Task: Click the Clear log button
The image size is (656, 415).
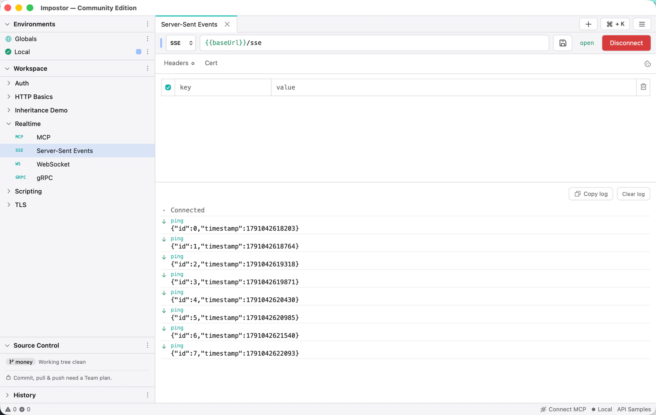Action: [x=633, y=194]
